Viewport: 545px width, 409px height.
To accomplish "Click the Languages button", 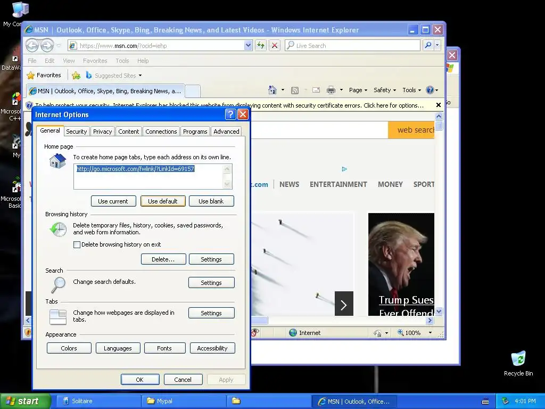I will (x=118, y=348).
